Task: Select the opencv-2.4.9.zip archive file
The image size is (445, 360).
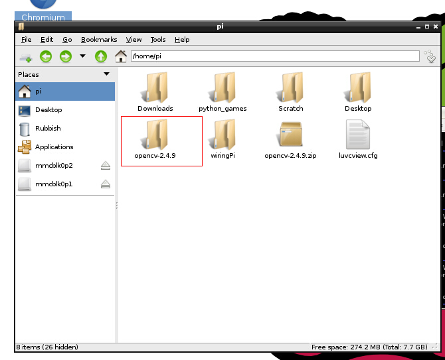Action: click(x=291, y=139)
